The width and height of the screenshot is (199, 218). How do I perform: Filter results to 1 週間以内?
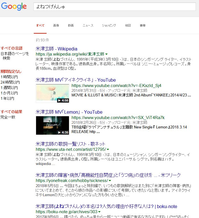(9, 88)
